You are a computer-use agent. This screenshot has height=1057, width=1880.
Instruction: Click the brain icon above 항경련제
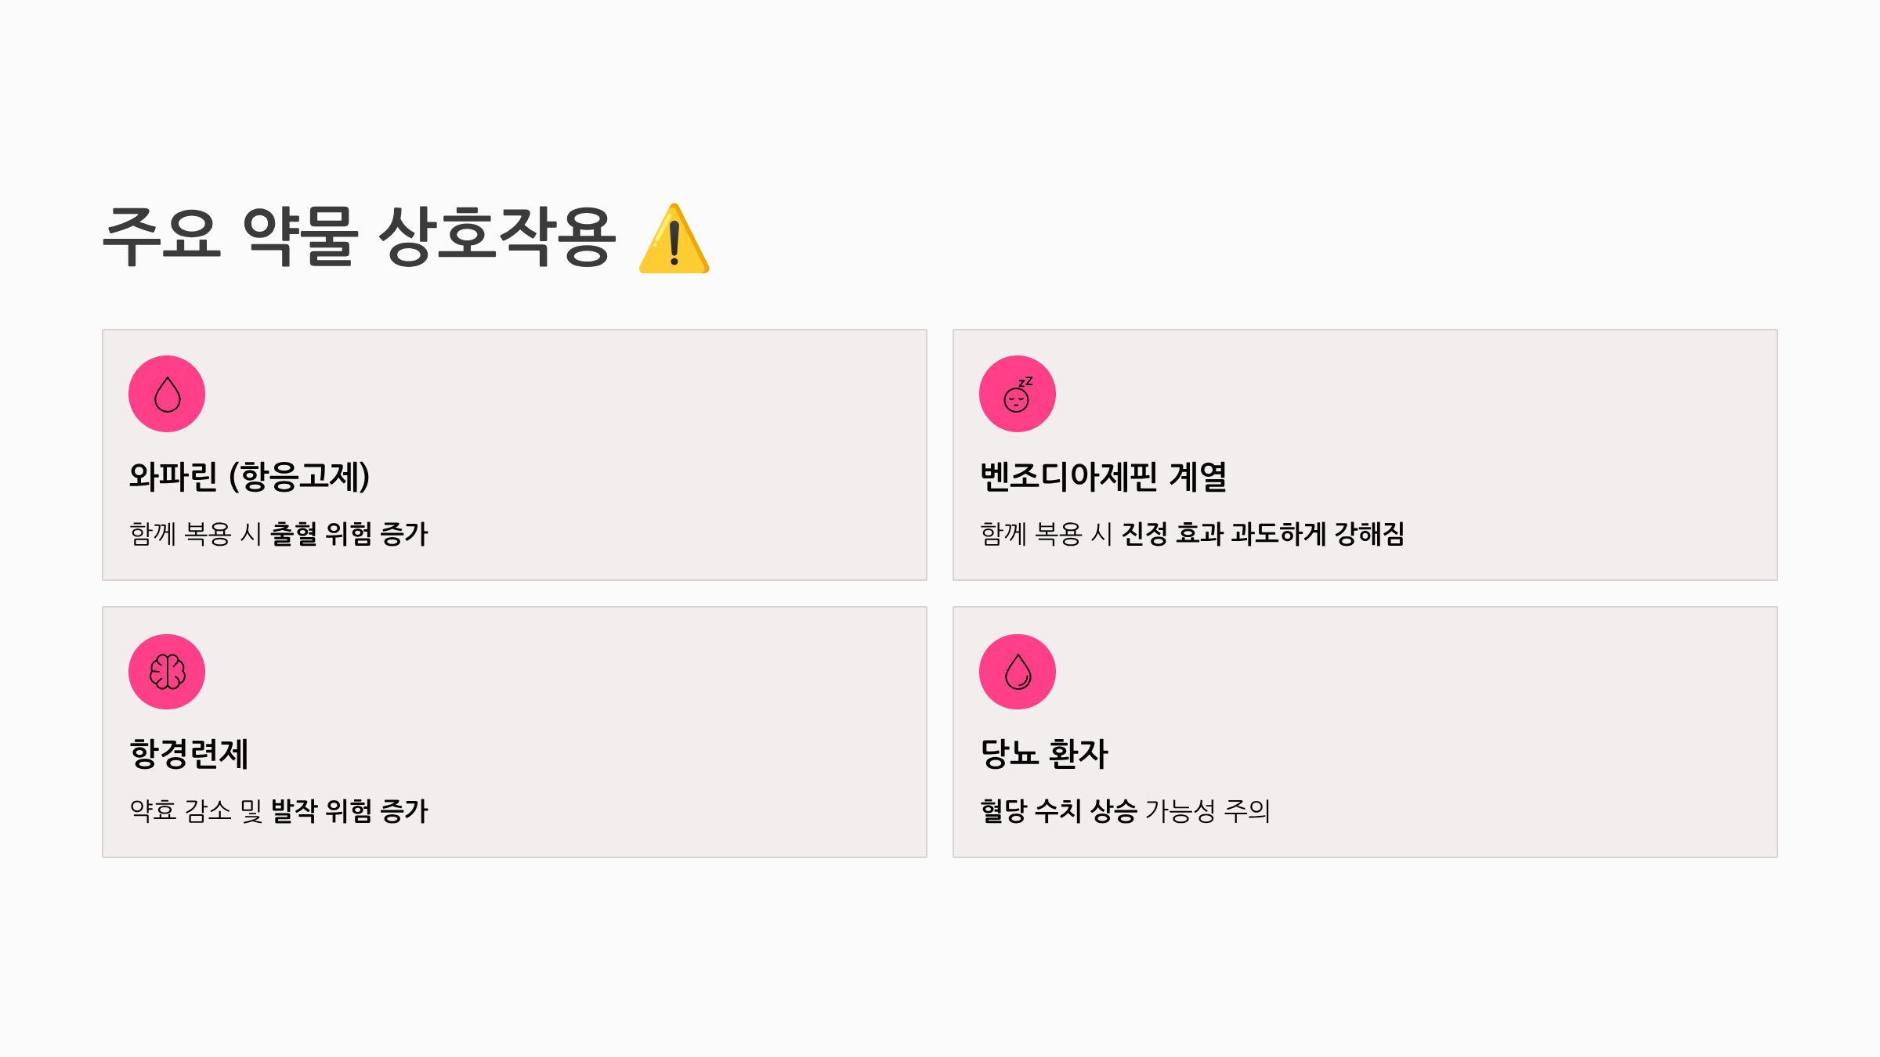167,672
